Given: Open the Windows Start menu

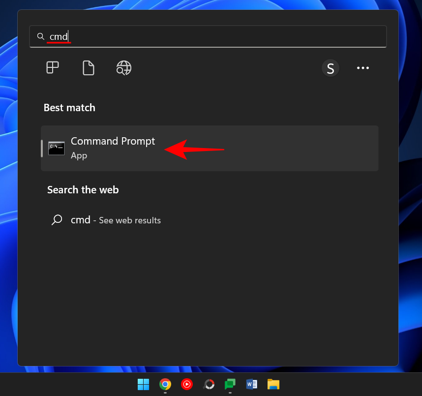Looking at the screenshot, I should point(144,384).
